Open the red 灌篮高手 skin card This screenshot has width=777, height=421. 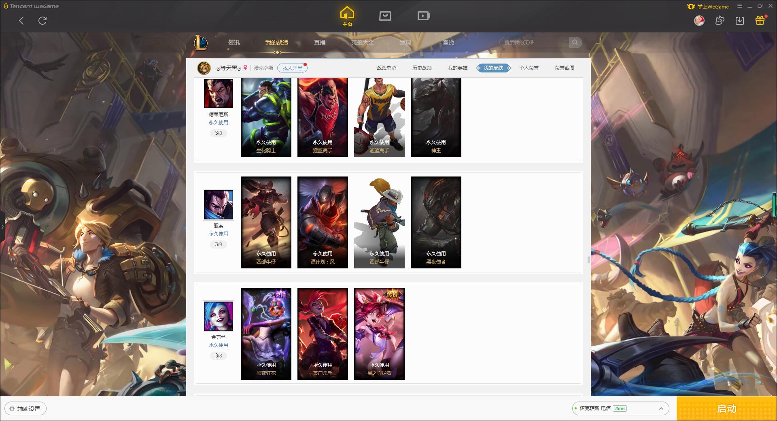click(x=323, y=117)
